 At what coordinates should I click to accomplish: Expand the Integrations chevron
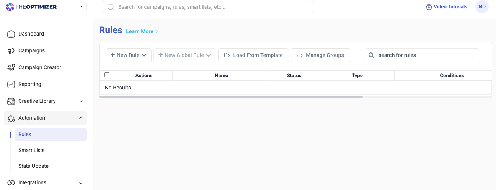[x=81, y=183]
